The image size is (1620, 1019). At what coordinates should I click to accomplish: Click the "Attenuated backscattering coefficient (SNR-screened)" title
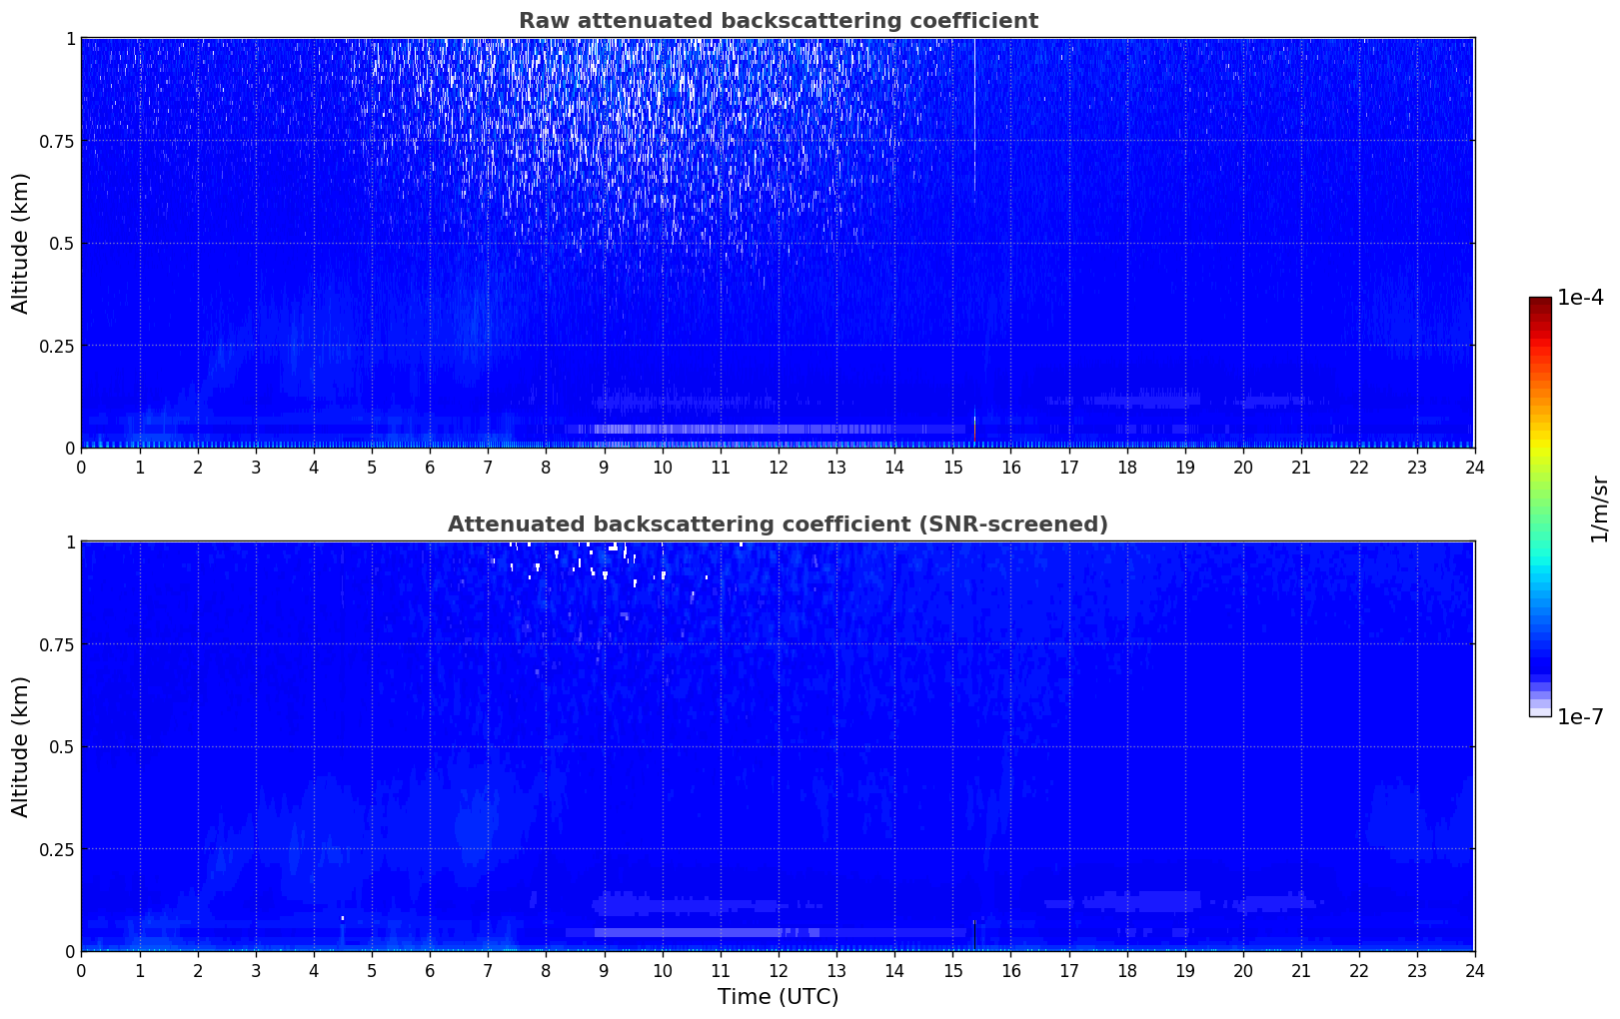778,524
